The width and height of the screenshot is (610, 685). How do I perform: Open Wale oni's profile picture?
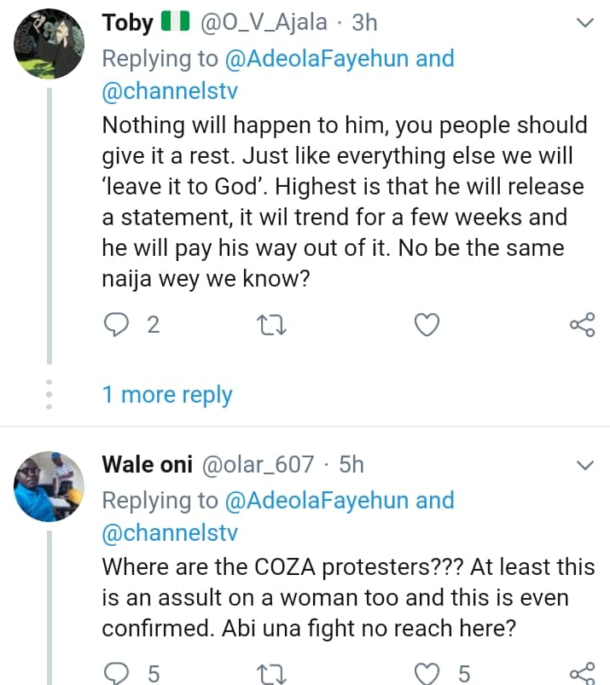click(49, 485)
